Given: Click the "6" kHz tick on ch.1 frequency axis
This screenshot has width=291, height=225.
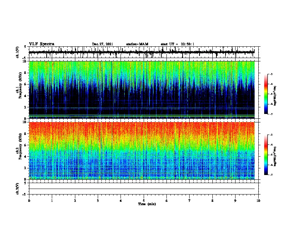Looking at the screenshot, I should 26,84.
